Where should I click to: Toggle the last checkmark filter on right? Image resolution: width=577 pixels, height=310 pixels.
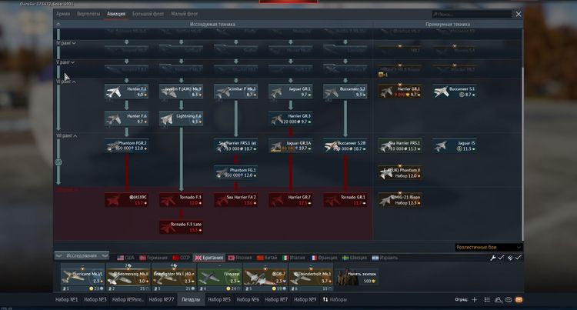point(518,257)
